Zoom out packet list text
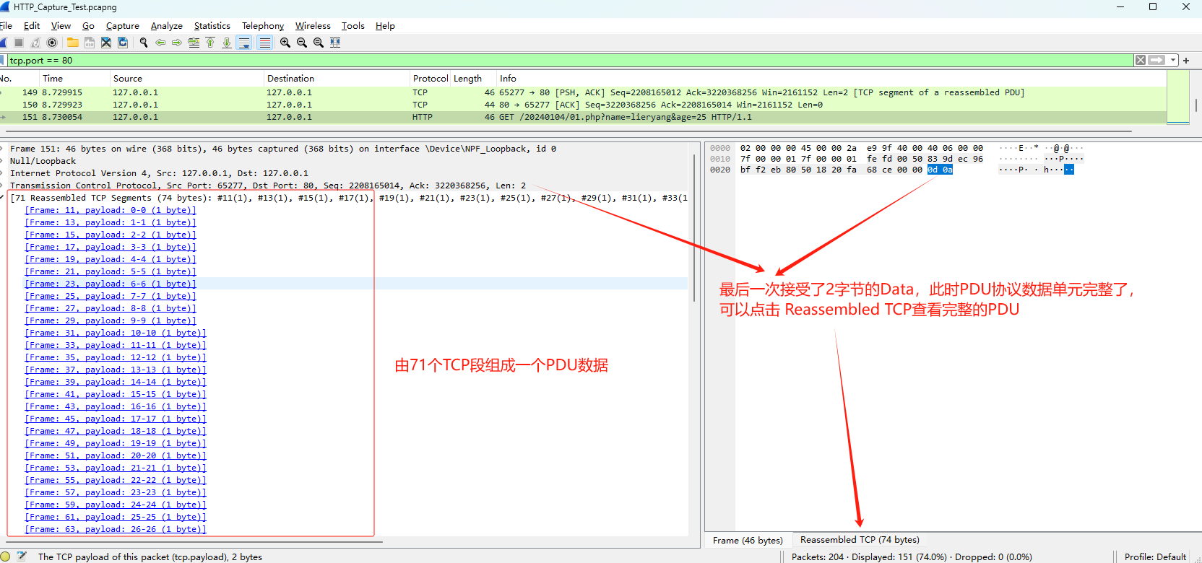1202x563 pixels. (302, 43)
